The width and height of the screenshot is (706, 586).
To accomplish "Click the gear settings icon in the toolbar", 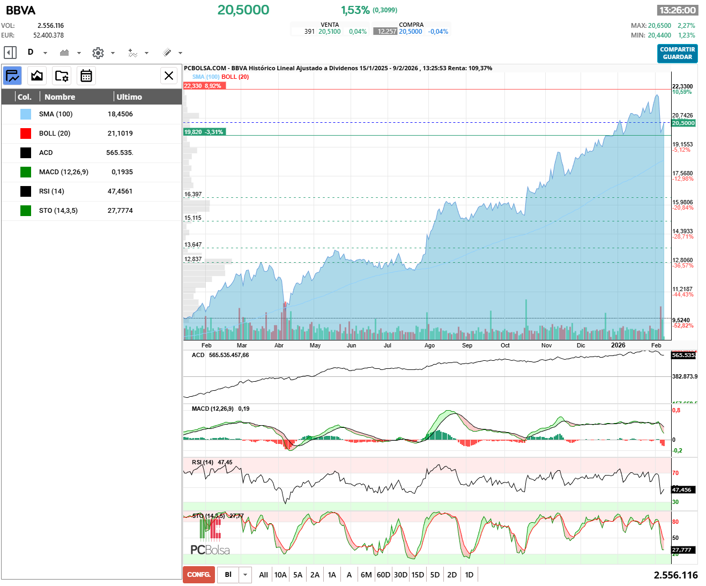I will [98, 53].
